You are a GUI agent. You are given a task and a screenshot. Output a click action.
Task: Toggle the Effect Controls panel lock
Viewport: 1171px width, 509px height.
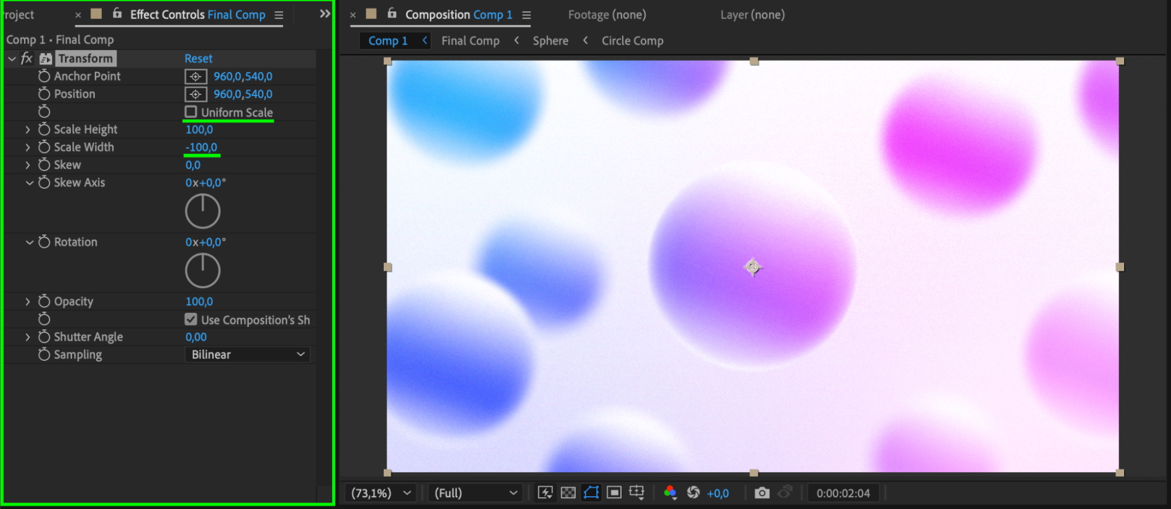pos(117,13)
